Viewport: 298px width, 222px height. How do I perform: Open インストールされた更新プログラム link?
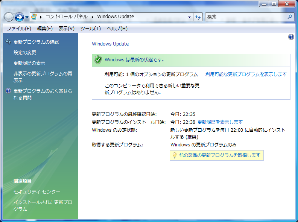pos(43,205)
